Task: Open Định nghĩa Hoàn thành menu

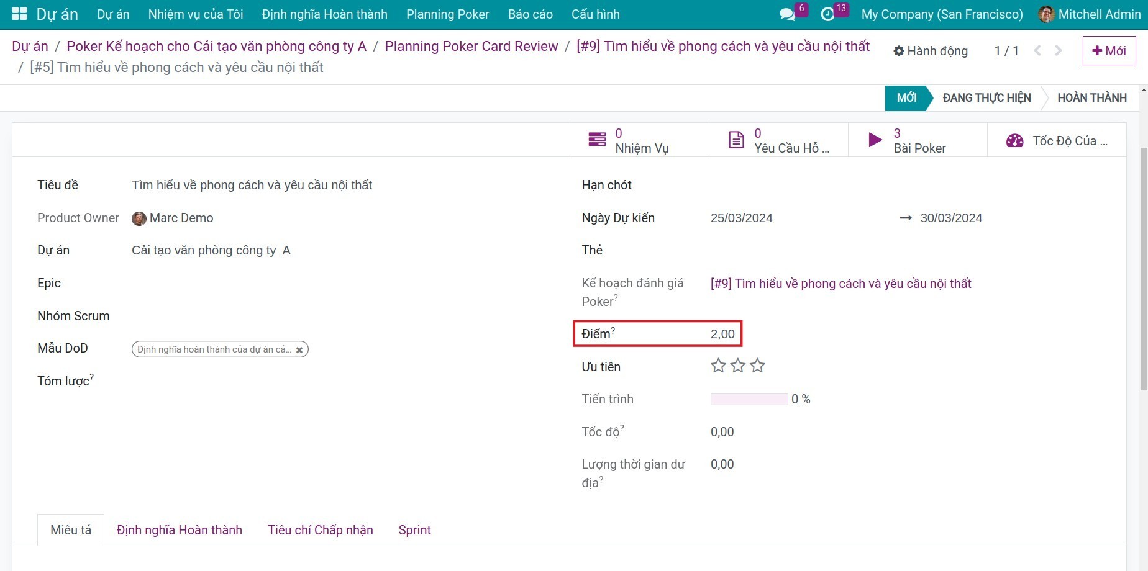Action: point(324,14)
